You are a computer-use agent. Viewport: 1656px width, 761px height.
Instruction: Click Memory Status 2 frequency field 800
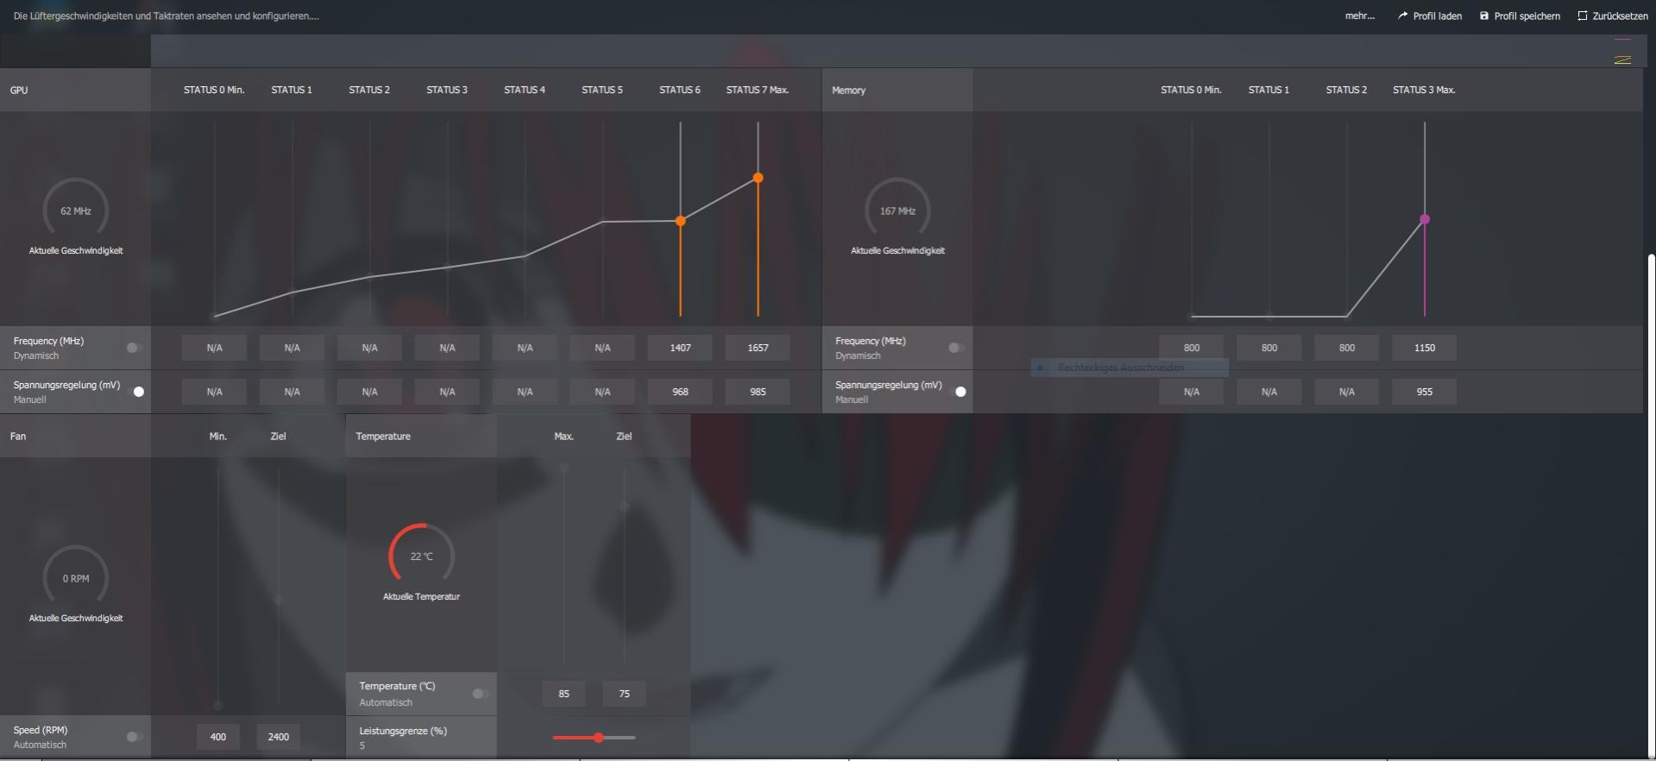pos(1347,348)
